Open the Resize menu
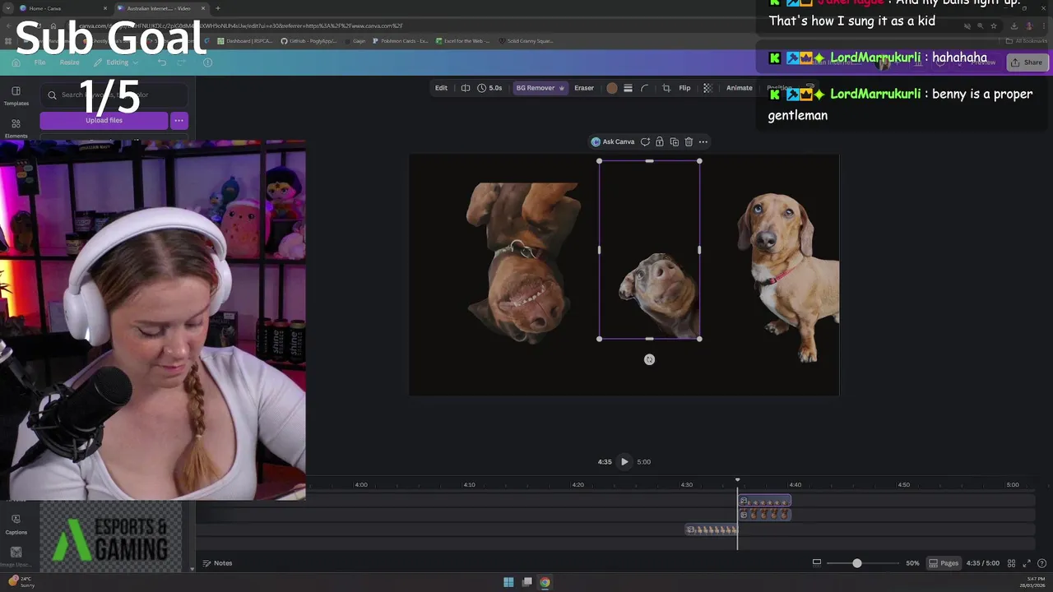 pyautogui.click(x=69, y=62)
